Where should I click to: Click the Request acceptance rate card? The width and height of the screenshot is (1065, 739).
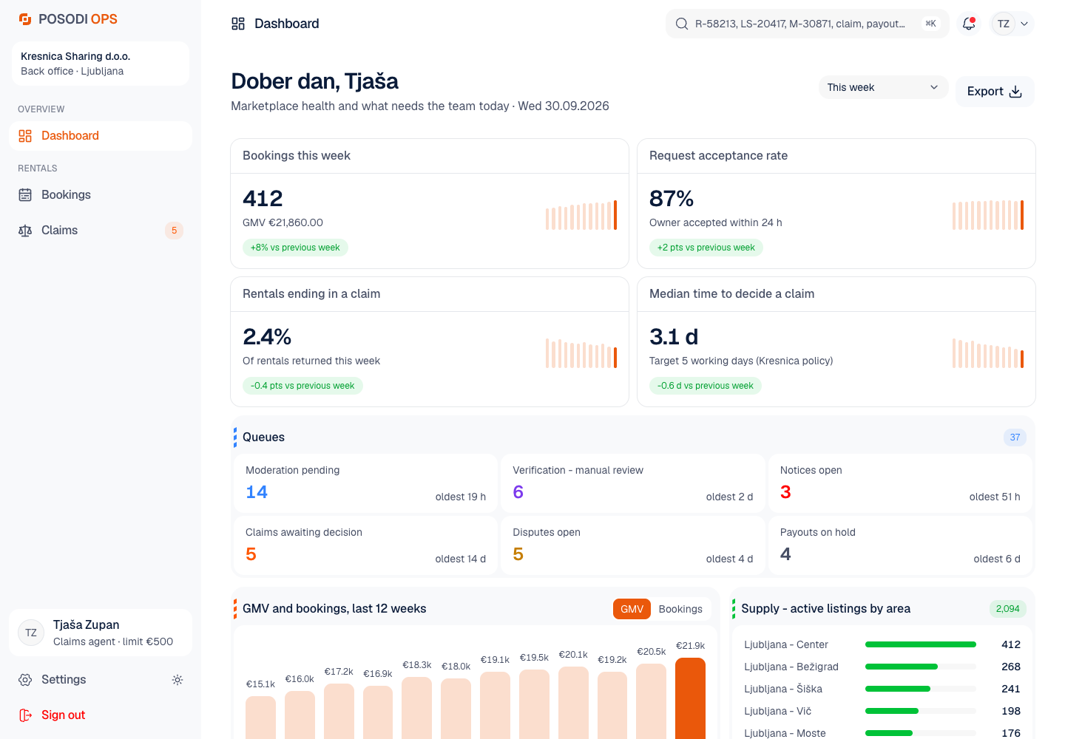coord(836,204)
